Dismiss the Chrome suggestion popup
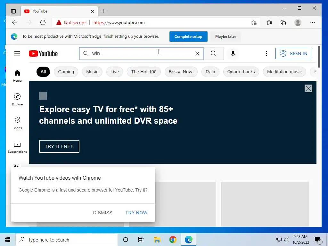The height and width of the screenshot is (246, 328). [103, 213]
